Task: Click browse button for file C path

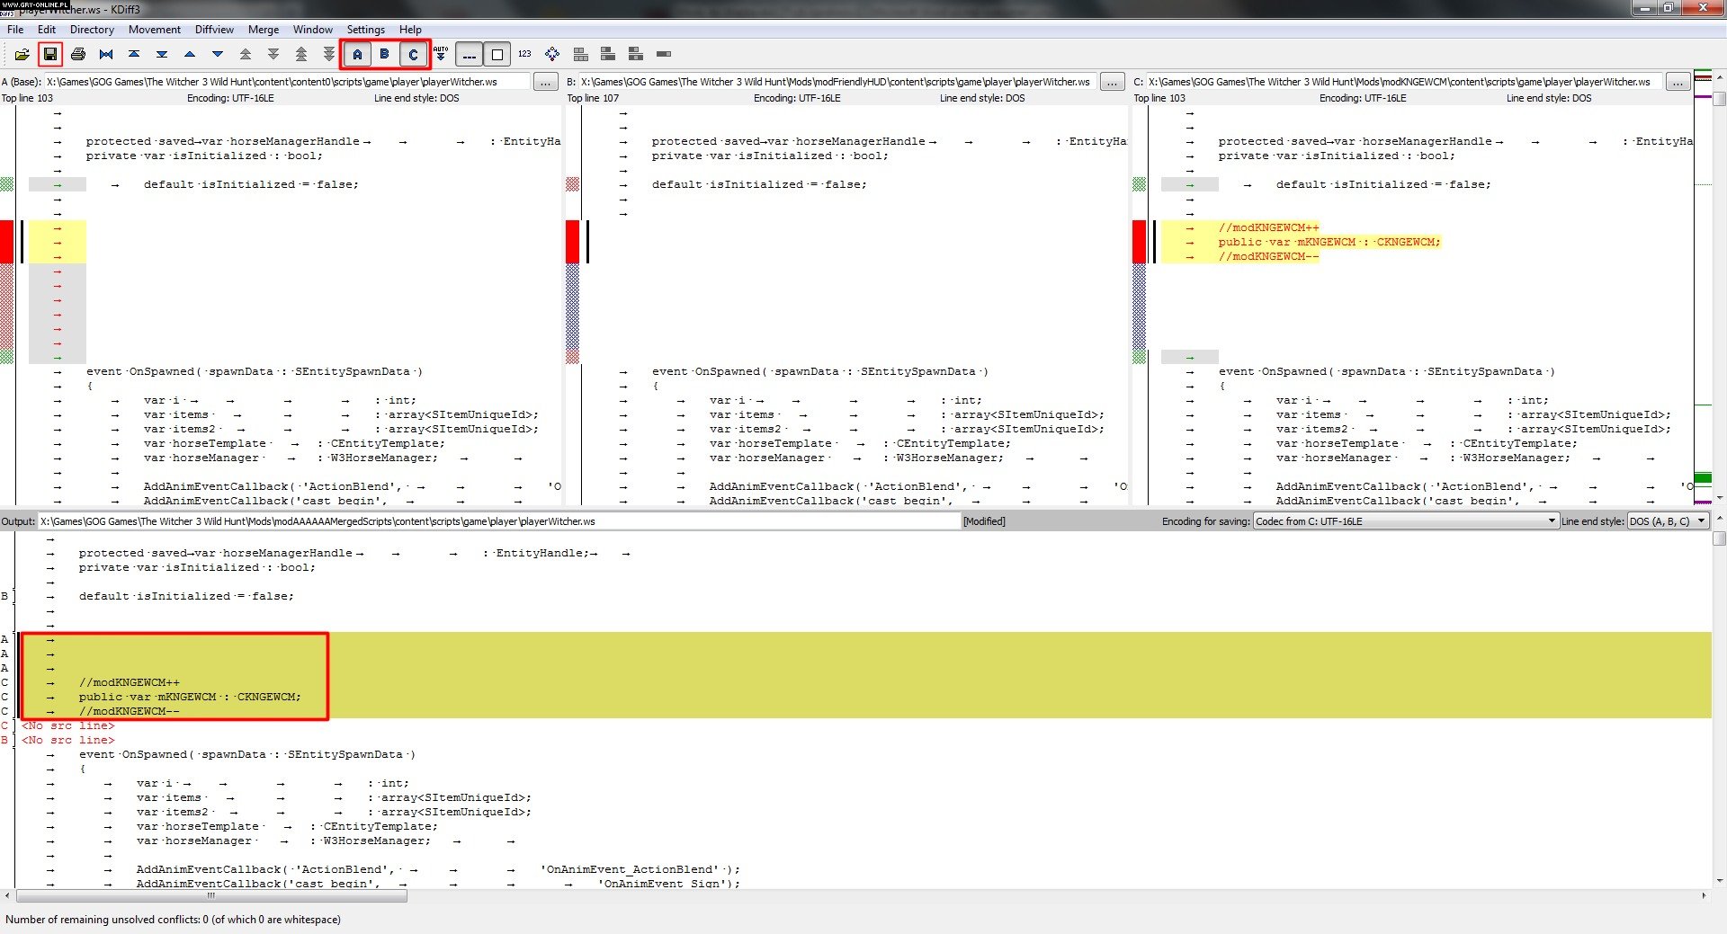Action: point(1678,83)
